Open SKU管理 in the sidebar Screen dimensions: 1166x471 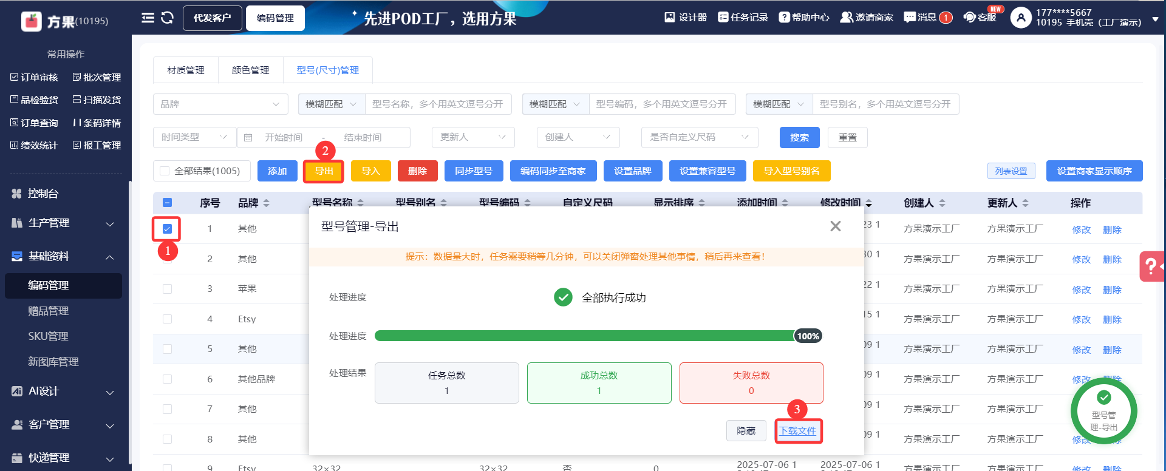[49, 336]
